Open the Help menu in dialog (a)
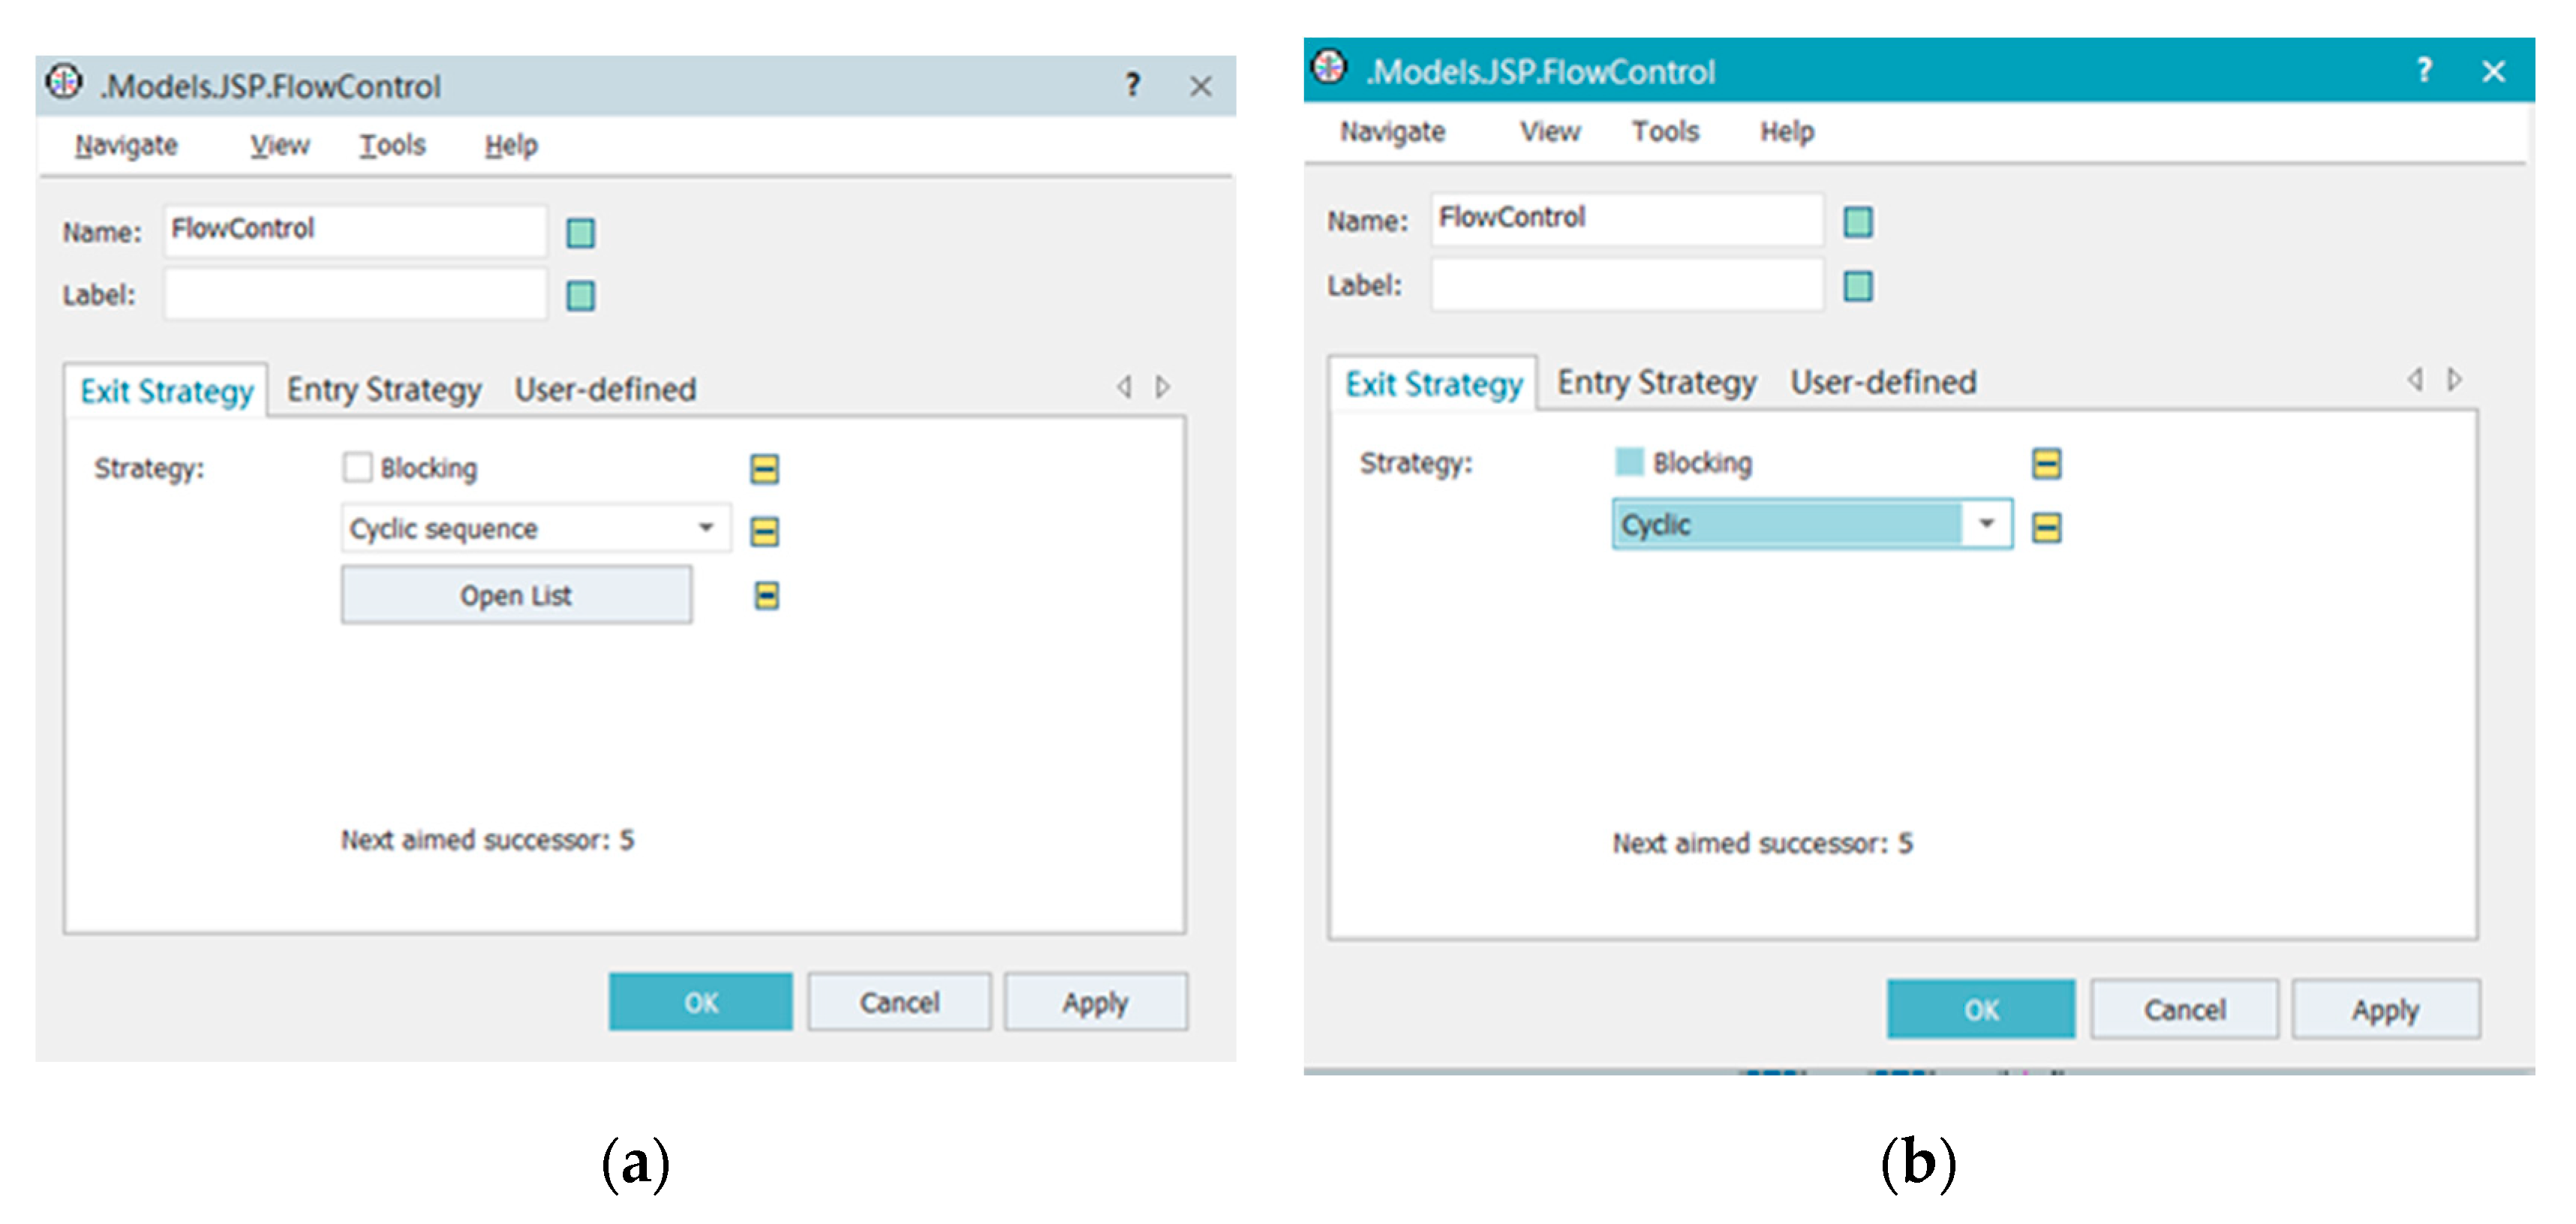The image size is (2576, 1224). (511, 146)
